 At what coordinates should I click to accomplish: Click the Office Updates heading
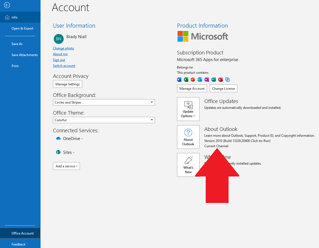[221, 101]
